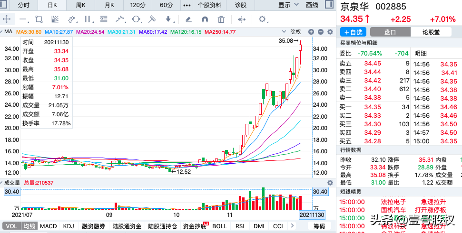Select the down arrow marker tool
Viewport: 462px width, 233px height.
click(168, 19)
